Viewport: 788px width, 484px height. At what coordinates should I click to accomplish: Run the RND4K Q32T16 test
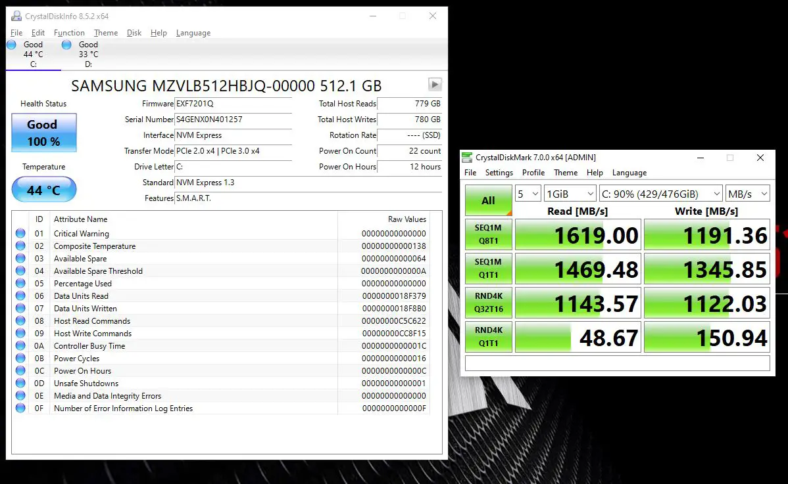[x=489, y=303]
